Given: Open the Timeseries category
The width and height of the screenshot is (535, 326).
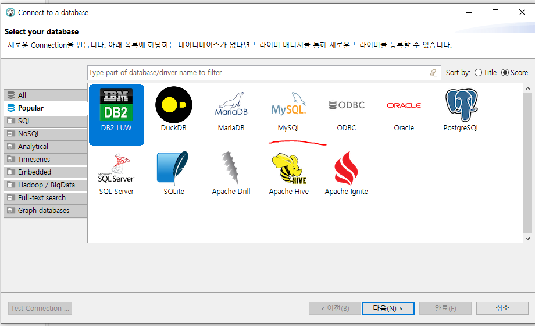Looking at the screenshot, I should [x=46, y=160].
